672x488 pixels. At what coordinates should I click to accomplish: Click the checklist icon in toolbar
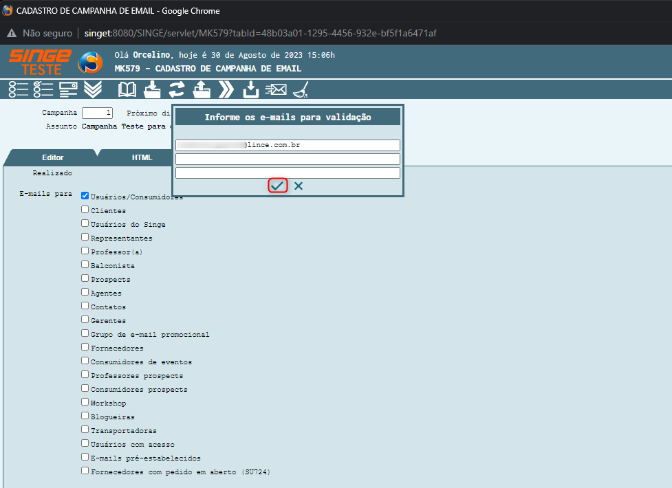(43, 89)
